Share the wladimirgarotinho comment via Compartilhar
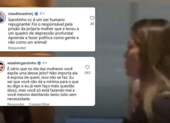The height and width of the screenshot is (123, 170). (x=39, y=104)
